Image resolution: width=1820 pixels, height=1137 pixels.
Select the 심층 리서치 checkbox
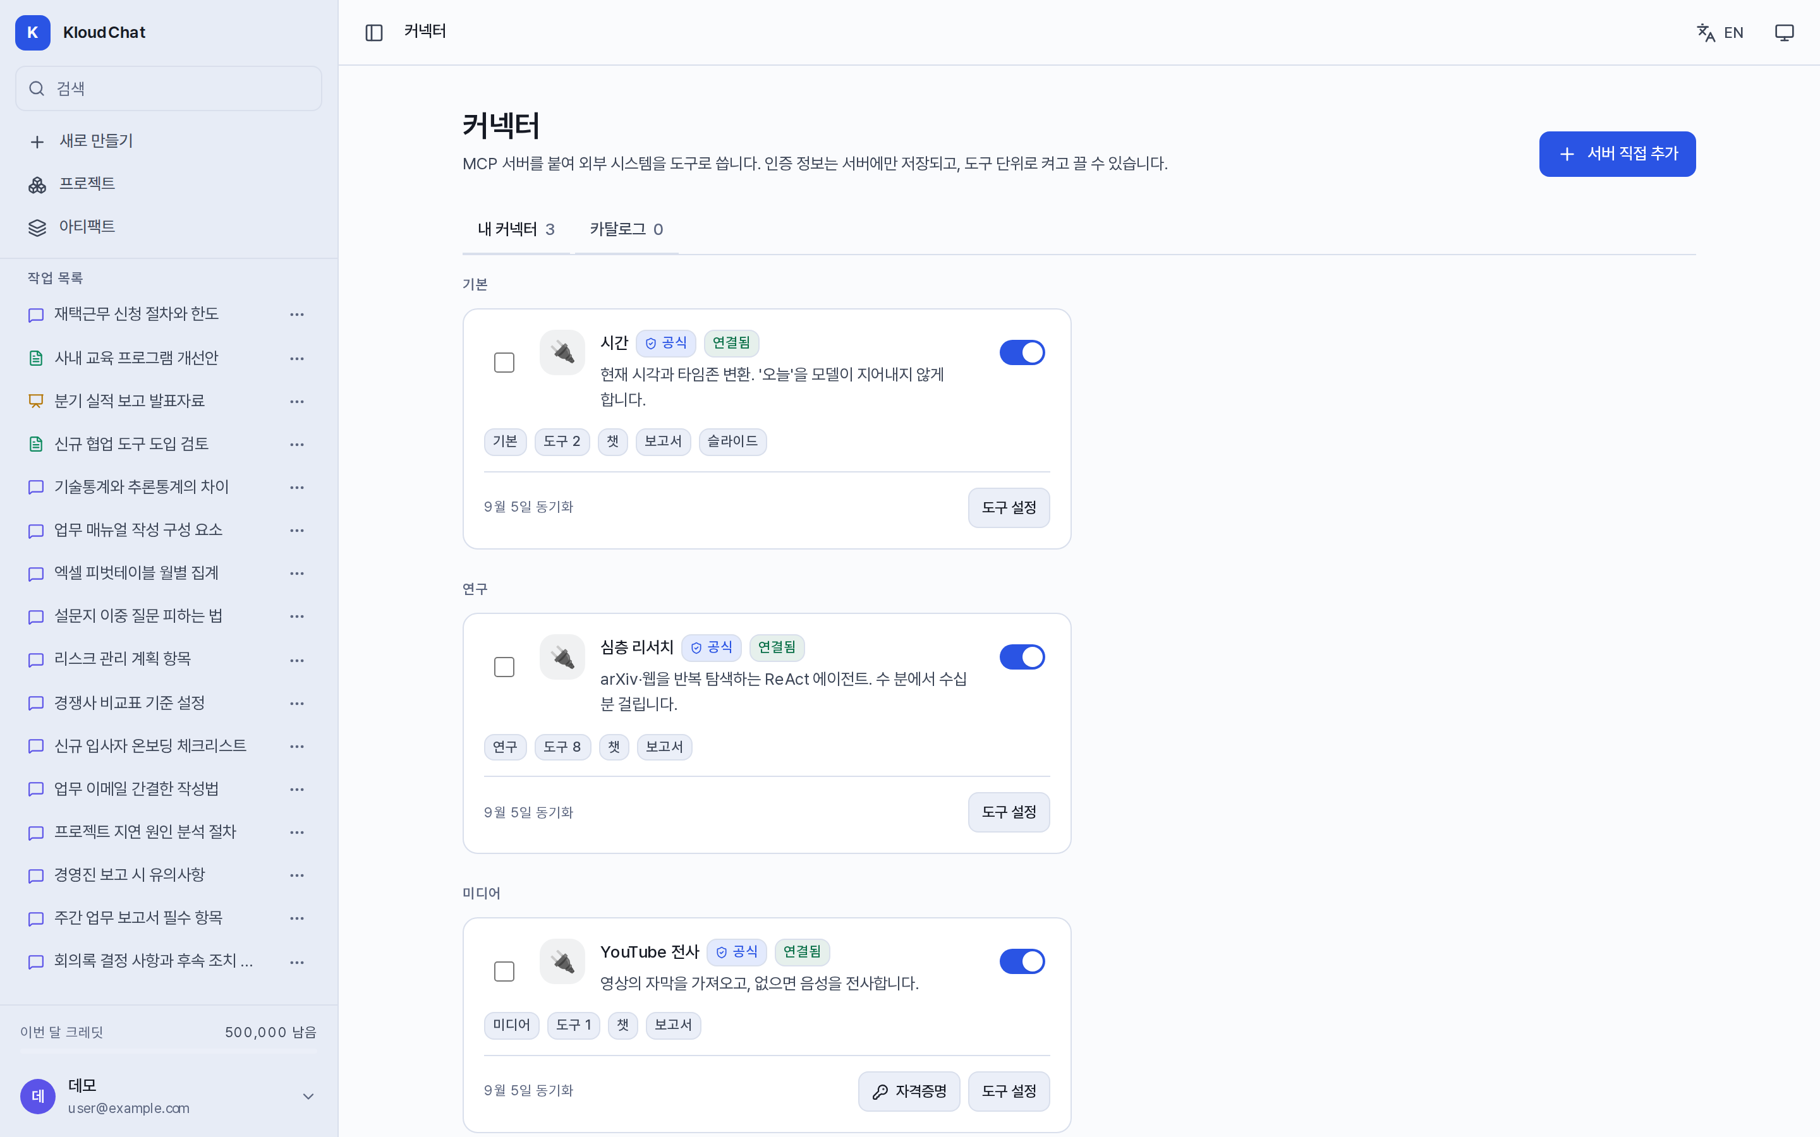click(504, 667)
